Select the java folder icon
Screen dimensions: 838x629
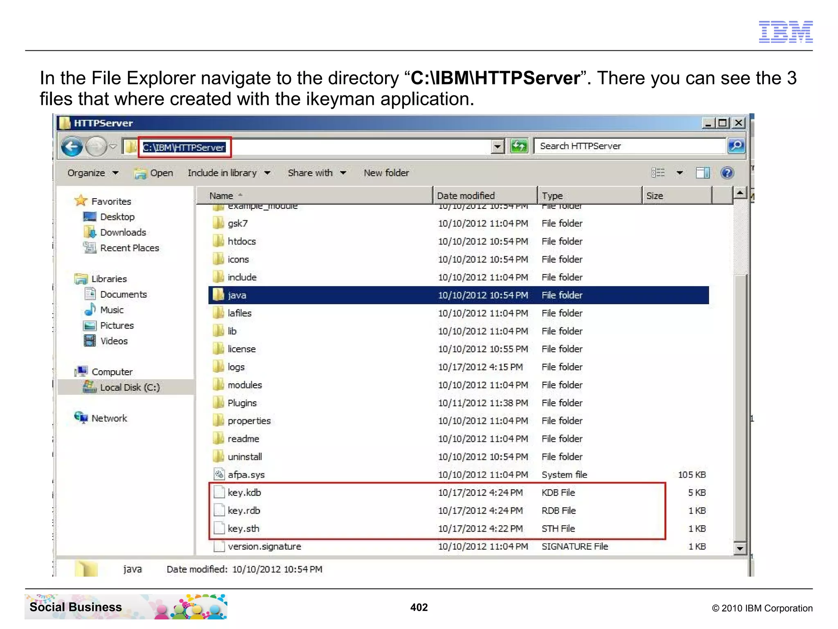click(219, 295)
